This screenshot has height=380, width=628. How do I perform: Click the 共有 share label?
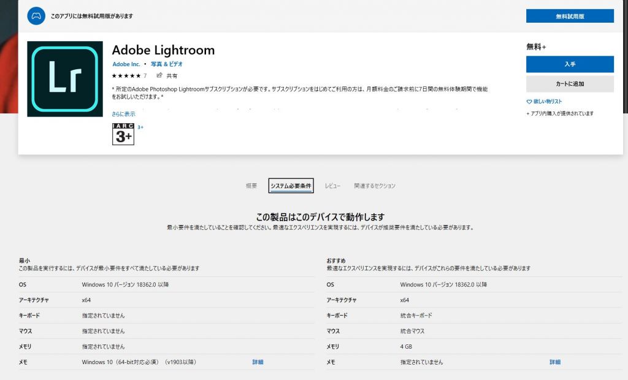tap(172, 75)
